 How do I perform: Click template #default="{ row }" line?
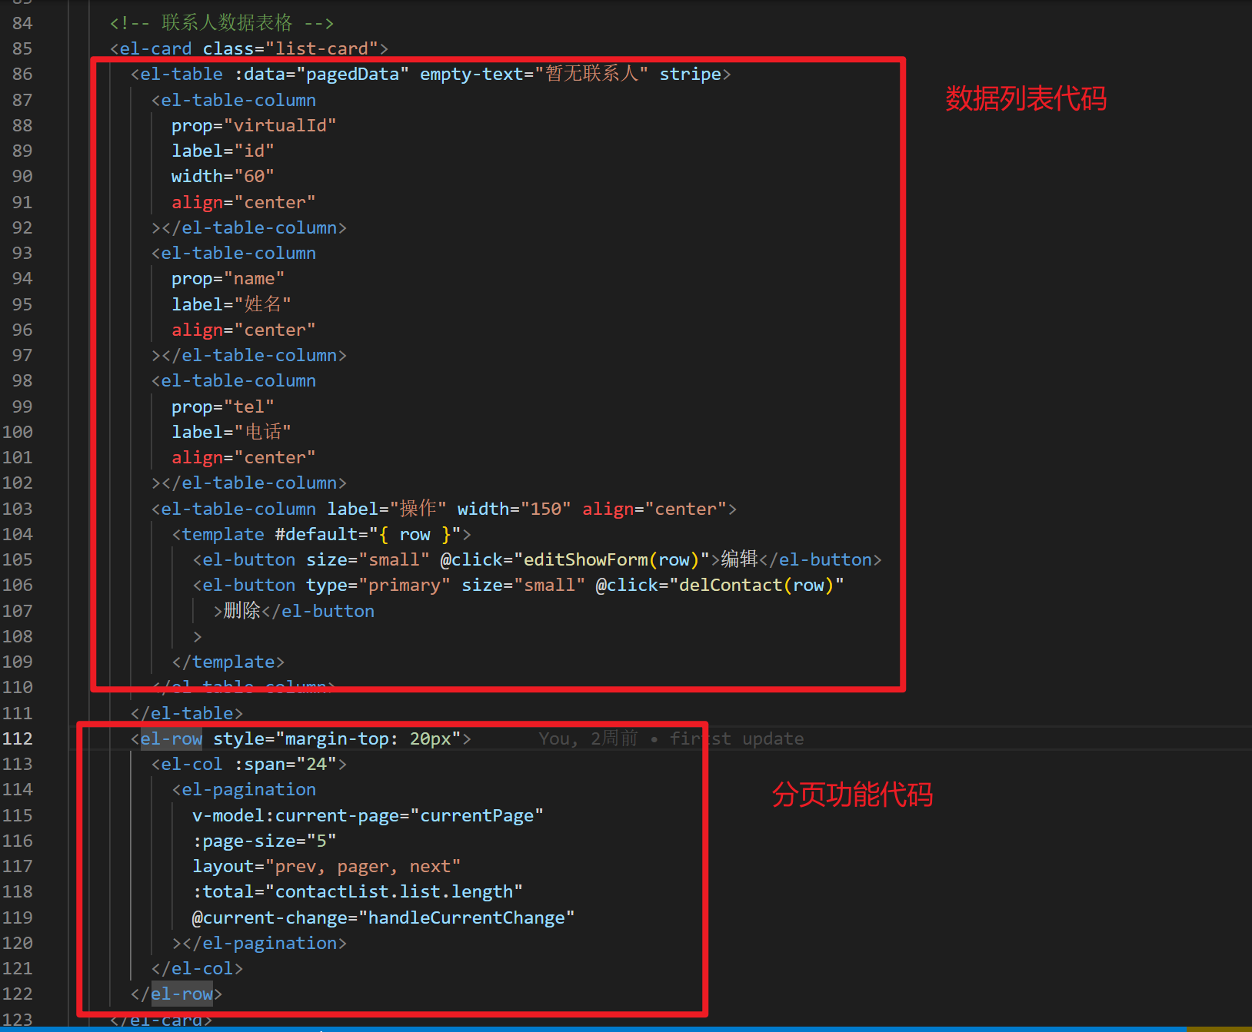(x=321, y=534)
